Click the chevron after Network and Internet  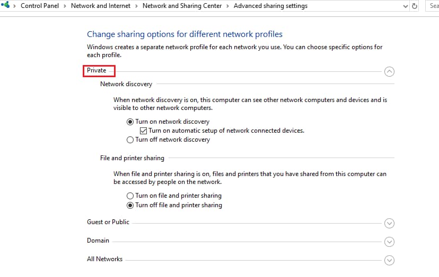pos(137,6)
